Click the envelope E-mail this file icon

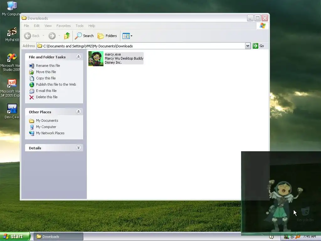click(x=32, y=91)
